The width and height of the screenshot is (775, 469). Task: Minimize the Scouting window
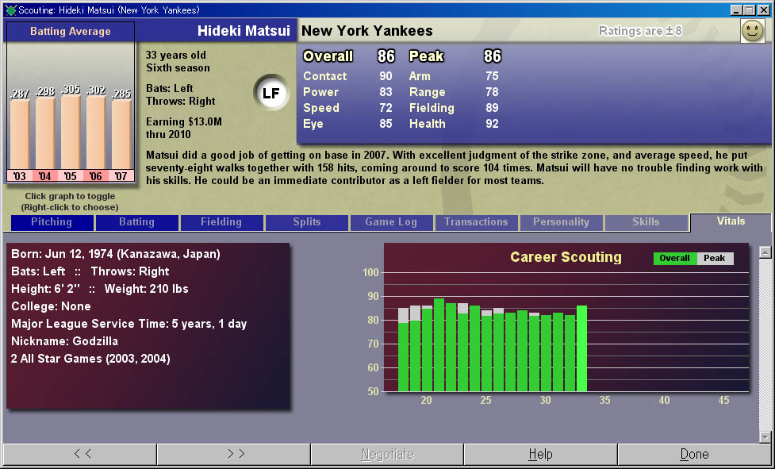coord(736,10)
